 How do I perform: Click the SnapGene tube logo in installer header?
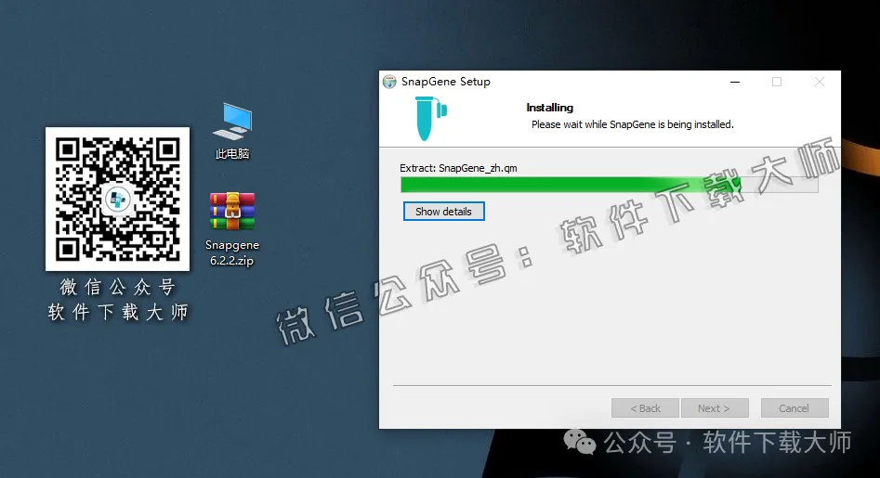pos(430,118)
